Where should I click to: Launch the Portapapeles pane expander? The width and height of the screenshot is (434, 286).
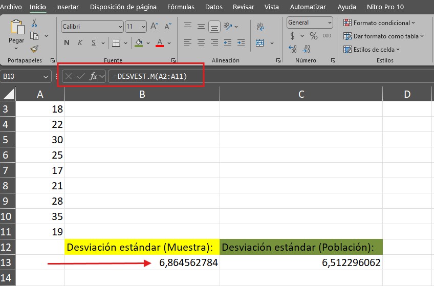52,60
